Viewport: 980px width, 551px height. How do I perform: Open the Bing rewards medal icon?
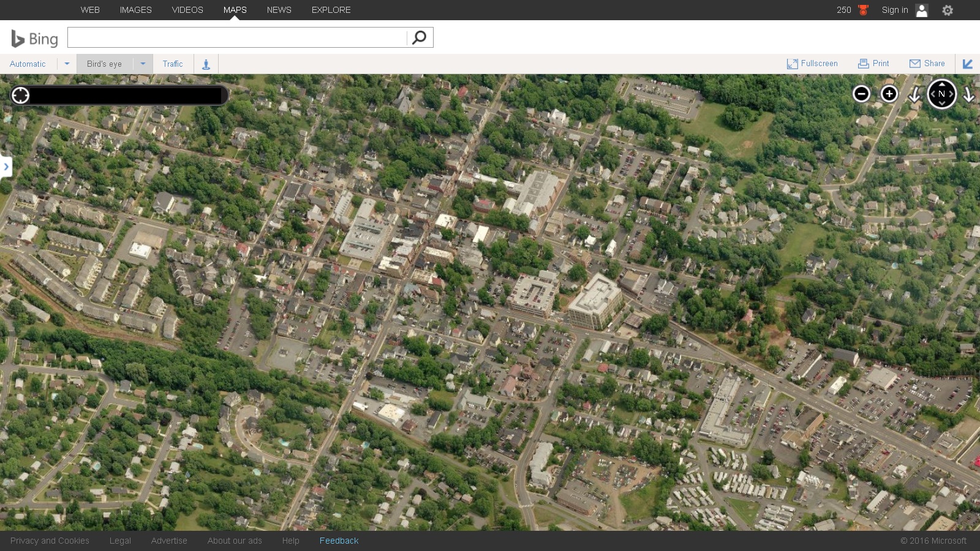(x=864, y=10)
